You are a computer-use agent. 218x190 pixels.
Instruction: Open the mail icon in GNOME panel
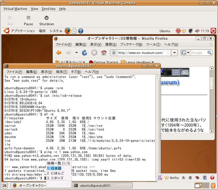tap(74, 31)
